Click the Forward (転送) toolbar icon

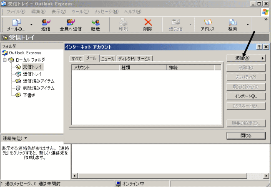(95, 22)
